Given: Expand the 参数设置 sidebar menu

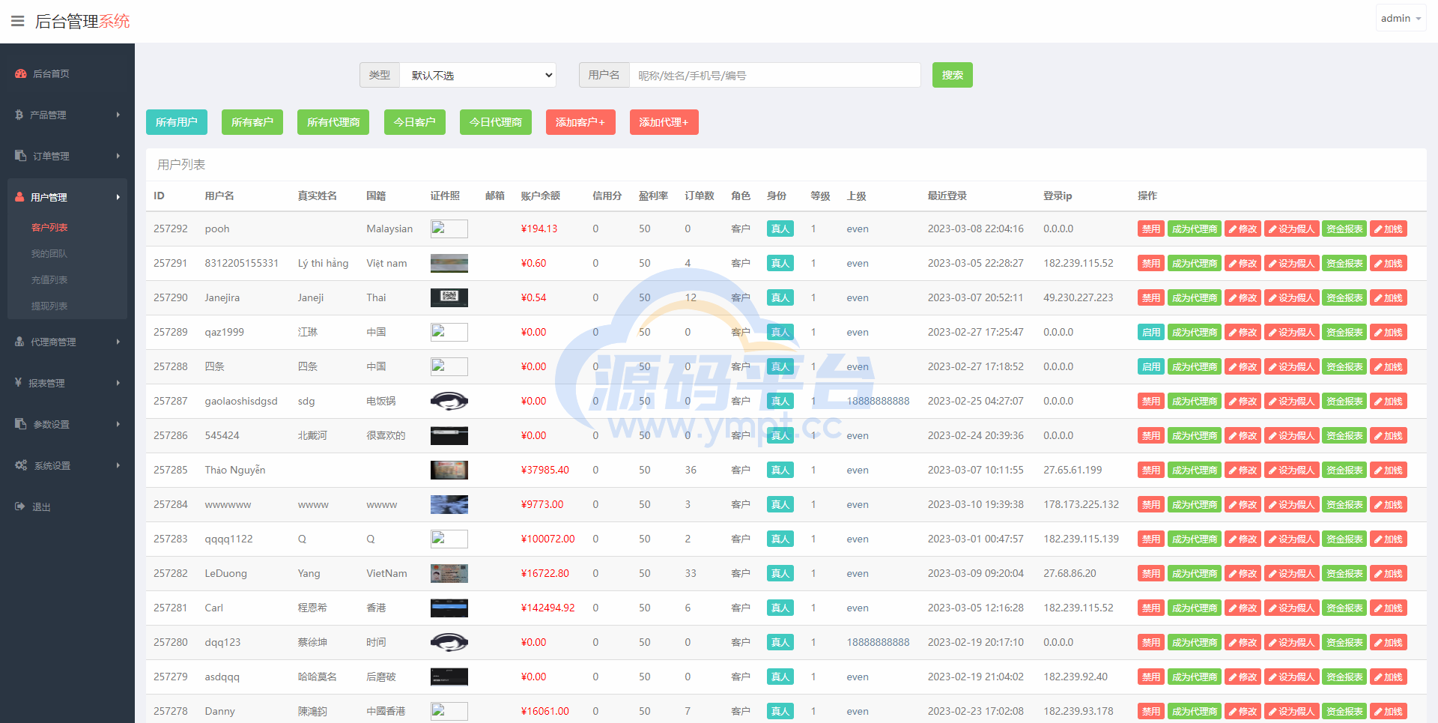Looking at the screenshot, I should tap(67, 424).
